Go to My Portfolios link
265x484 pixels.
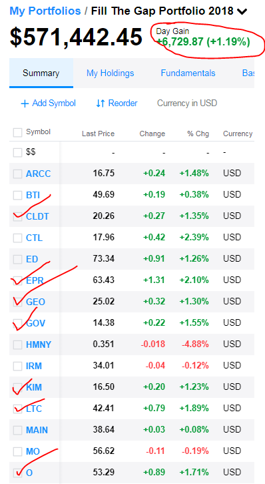(45, 11)
